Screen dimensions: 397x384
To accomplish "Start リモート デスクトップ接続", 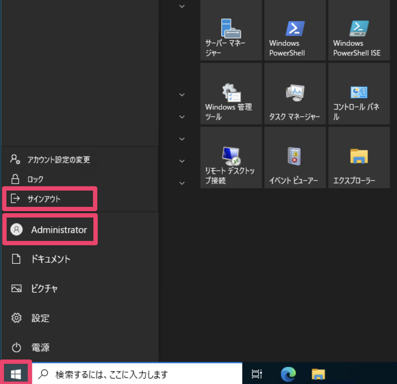I will pos(231,157).
